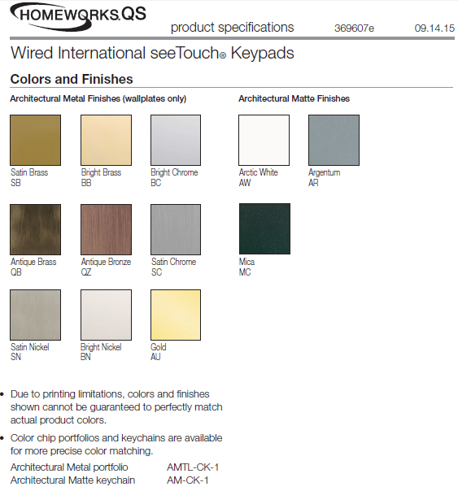
Task: Click the 'AU' finish code
Action: point(155,357)
